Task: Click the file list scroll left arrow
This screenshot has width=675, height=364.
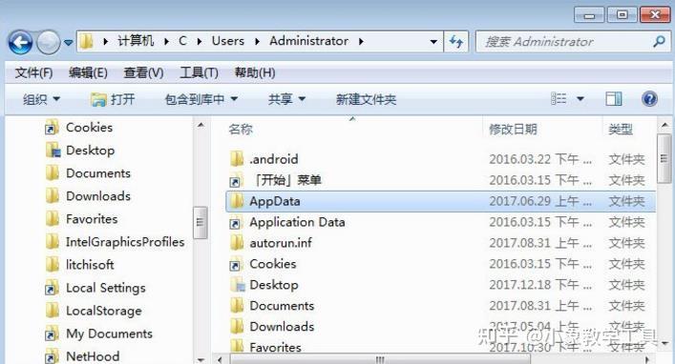Action: (x=221, y=359)
